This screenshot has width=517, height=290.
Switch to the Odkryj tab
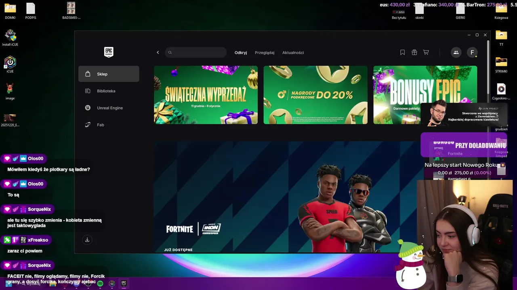[x=241, y=53]
